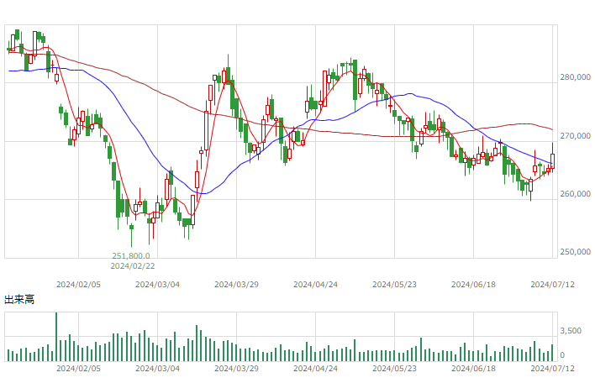Screen dimensions: 595x383
Task: Click the 2024/02/22 low date annotation
Action: tap(133, 266)
